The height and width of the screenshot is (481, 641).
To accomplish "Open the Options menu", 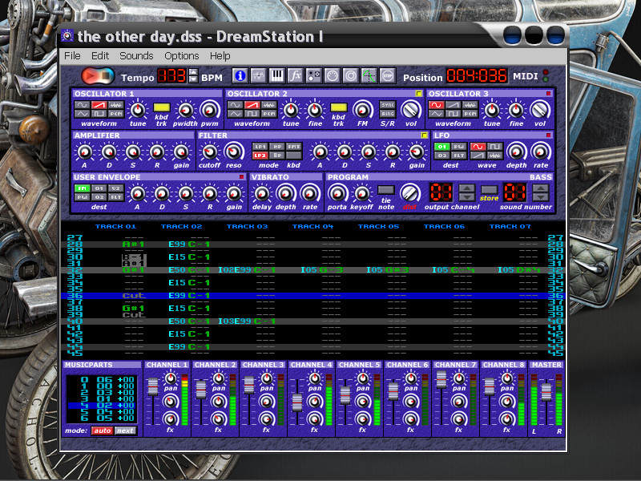I will [x=182, y=55].
